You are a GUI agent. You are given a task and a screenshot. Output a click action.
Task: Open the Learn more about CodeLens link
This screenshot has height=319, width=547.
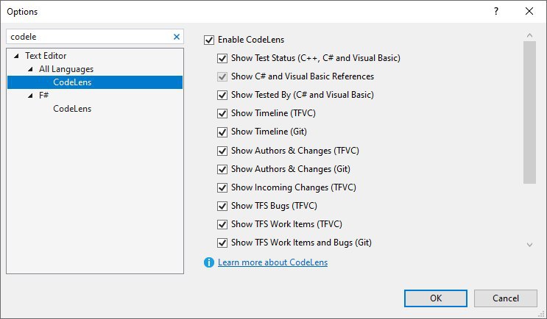click(x=273, y=262)
